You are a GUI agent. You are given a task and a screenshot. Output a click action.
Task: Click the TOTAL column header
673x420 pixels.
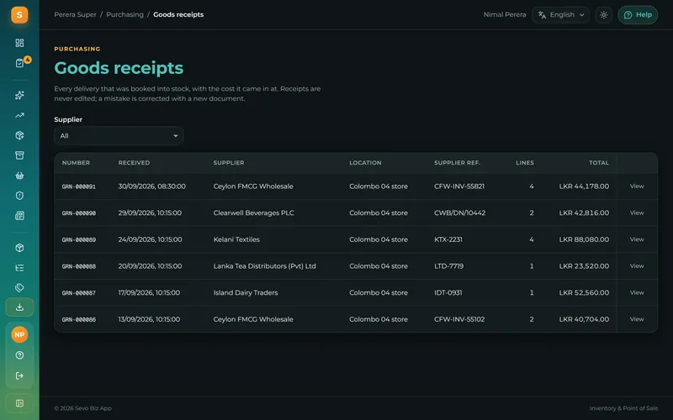tap(599, 163)
